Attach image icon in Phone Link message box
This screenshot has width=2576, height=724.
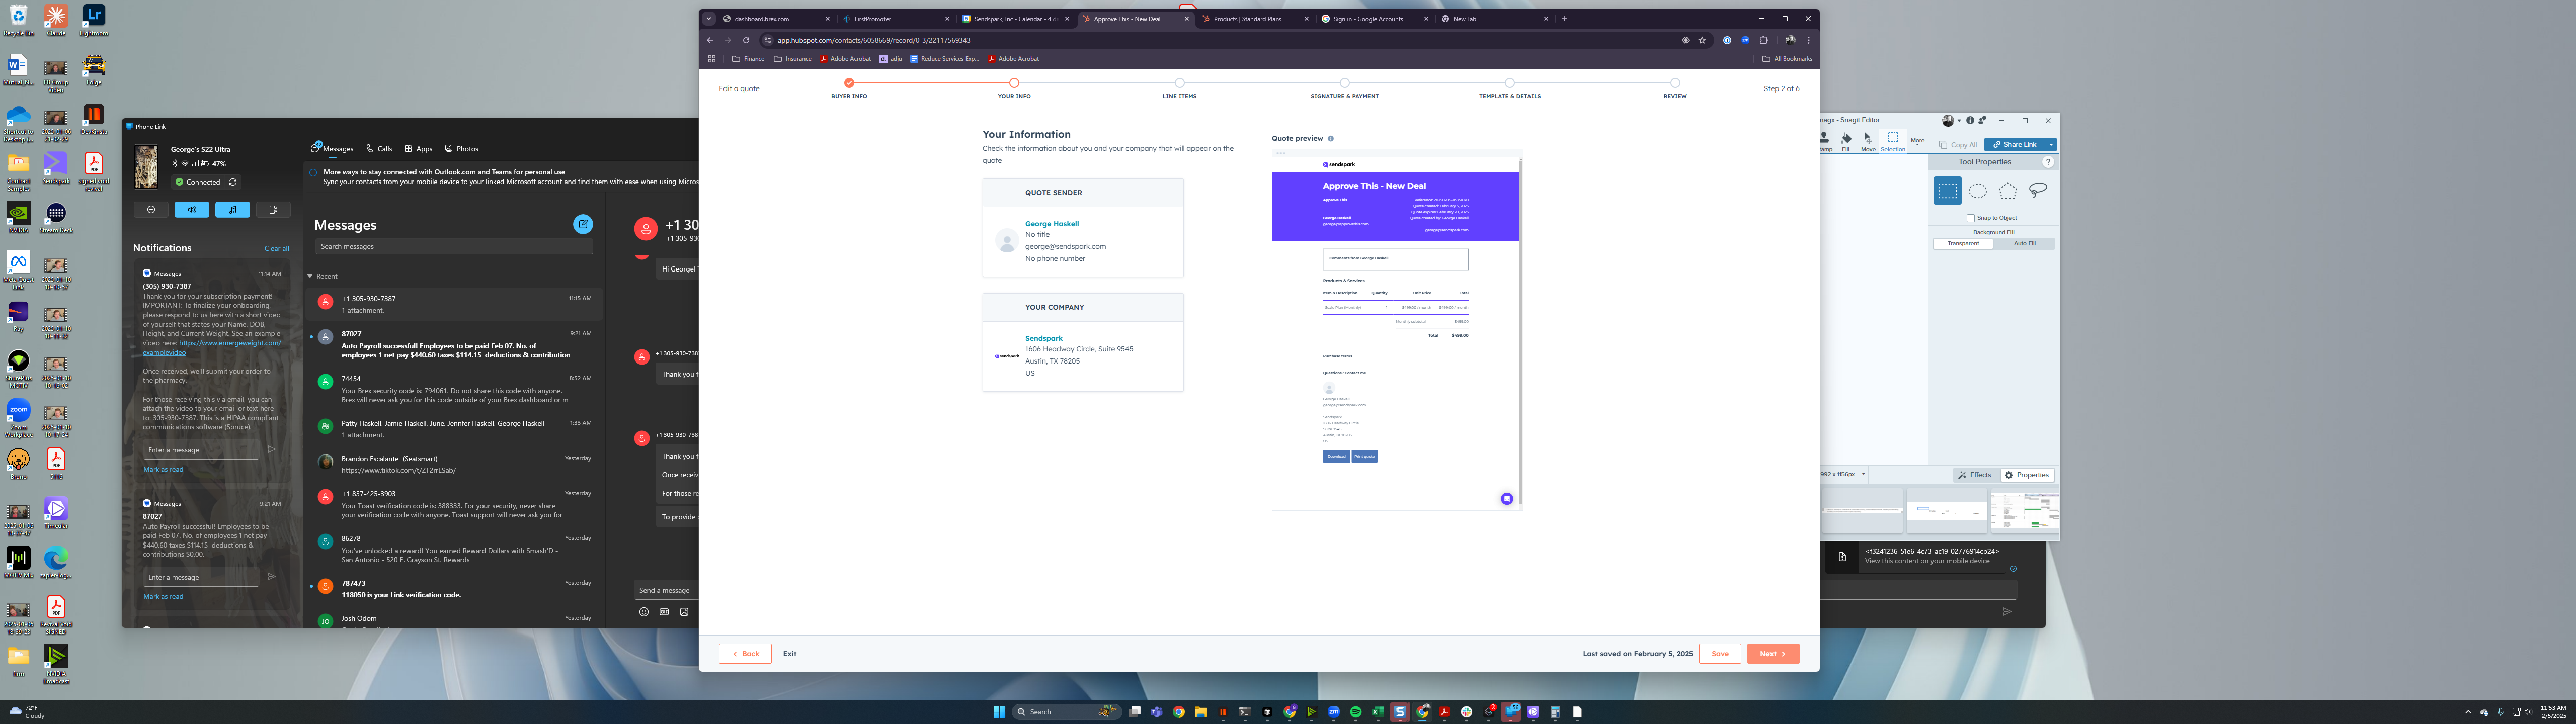(x=684, y=612)
